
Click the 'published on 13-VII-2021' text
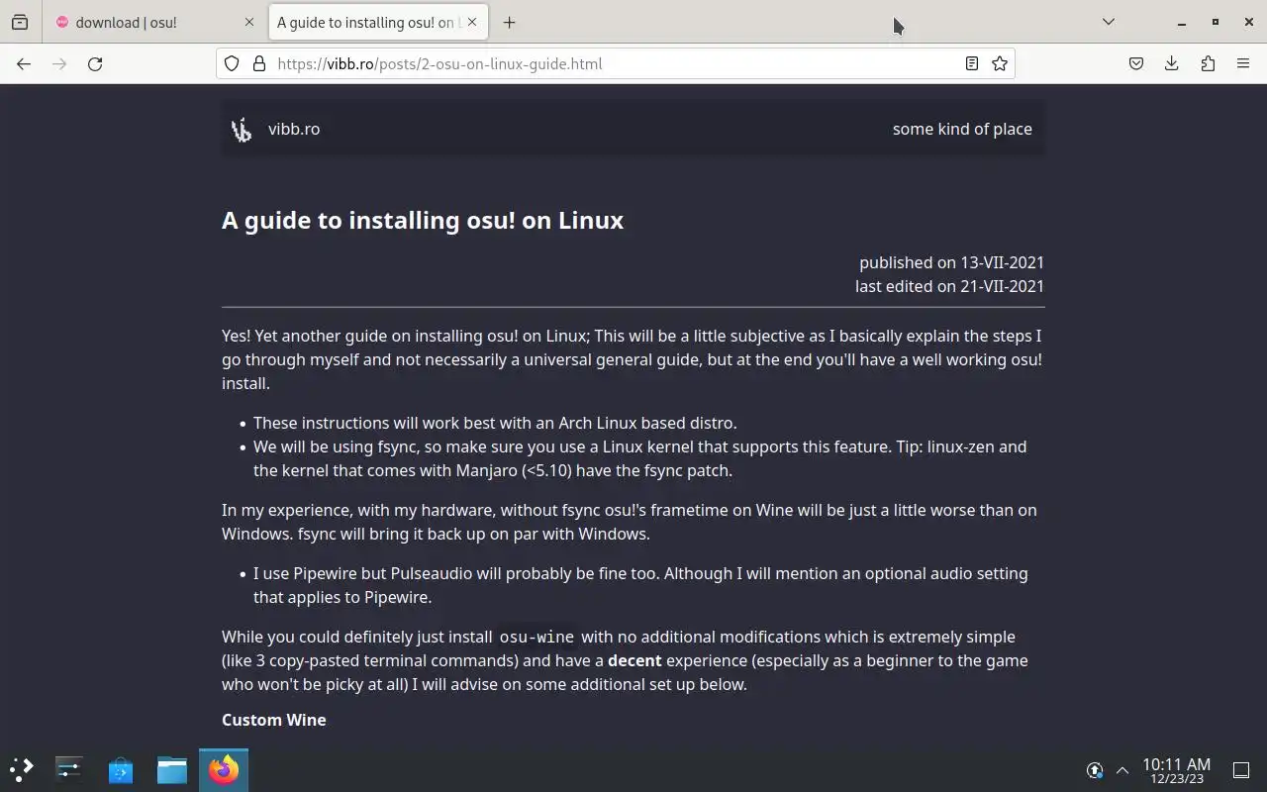tap(951, 262)
